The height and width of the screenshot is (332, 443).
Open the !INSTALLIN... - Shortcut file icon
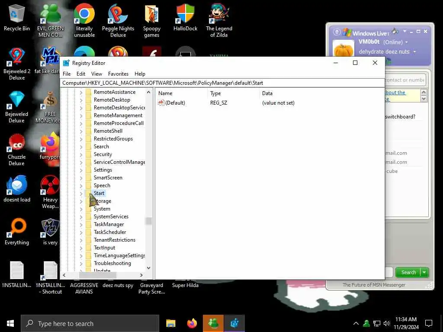[x=50, y=278]
